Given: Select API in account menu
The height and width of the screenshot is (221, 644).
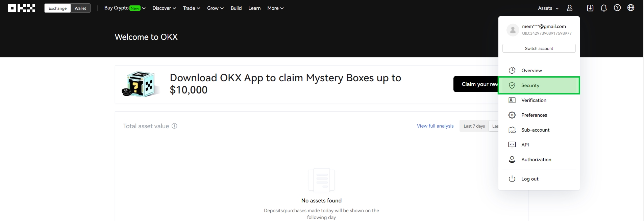Looking at the screenshot, I should point(539,145).
